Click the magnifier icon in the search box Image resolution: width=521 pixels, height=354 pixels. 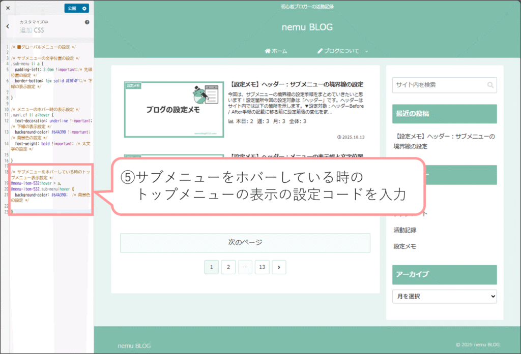tap(490, 85)
